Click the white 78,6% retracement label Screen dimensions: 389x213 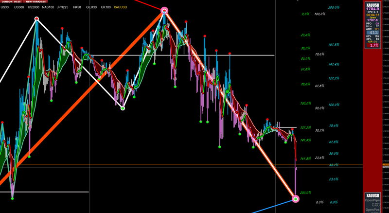click(x=319, y=54)
